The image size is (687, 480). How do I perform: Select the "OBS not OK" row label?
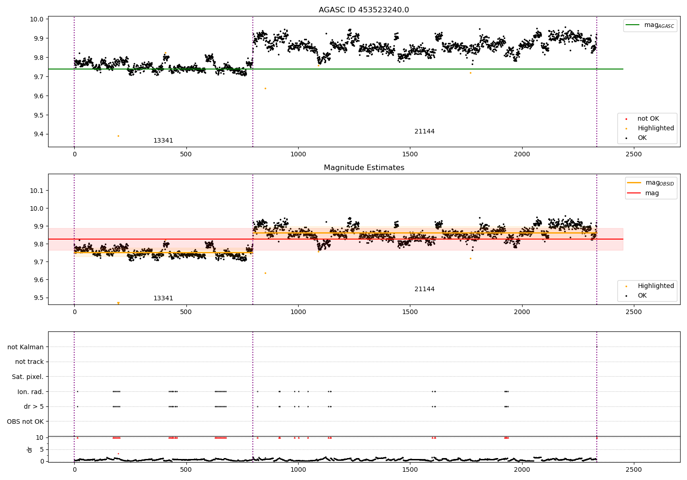click(26, 421)
